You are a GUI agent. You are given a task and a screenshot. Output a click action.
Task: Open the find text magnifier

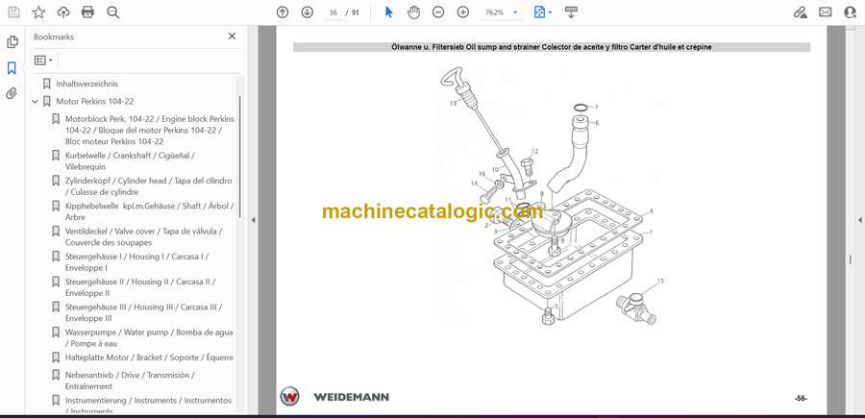coord(113,12)
